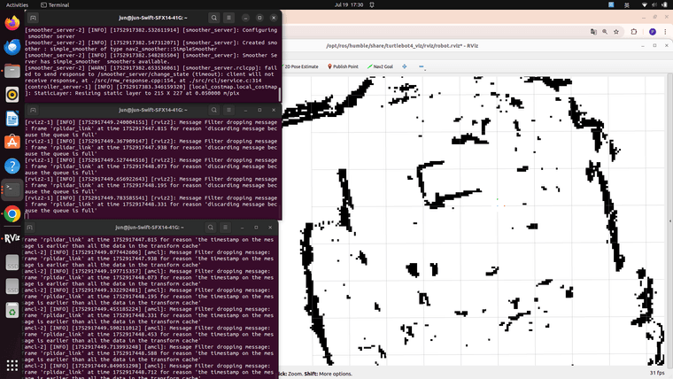Viewport: 673px width, 379px height.
Task: Select the 2D Pose Estimate tool in RViz
Action: pyautogui.click(x=300, y=66)
